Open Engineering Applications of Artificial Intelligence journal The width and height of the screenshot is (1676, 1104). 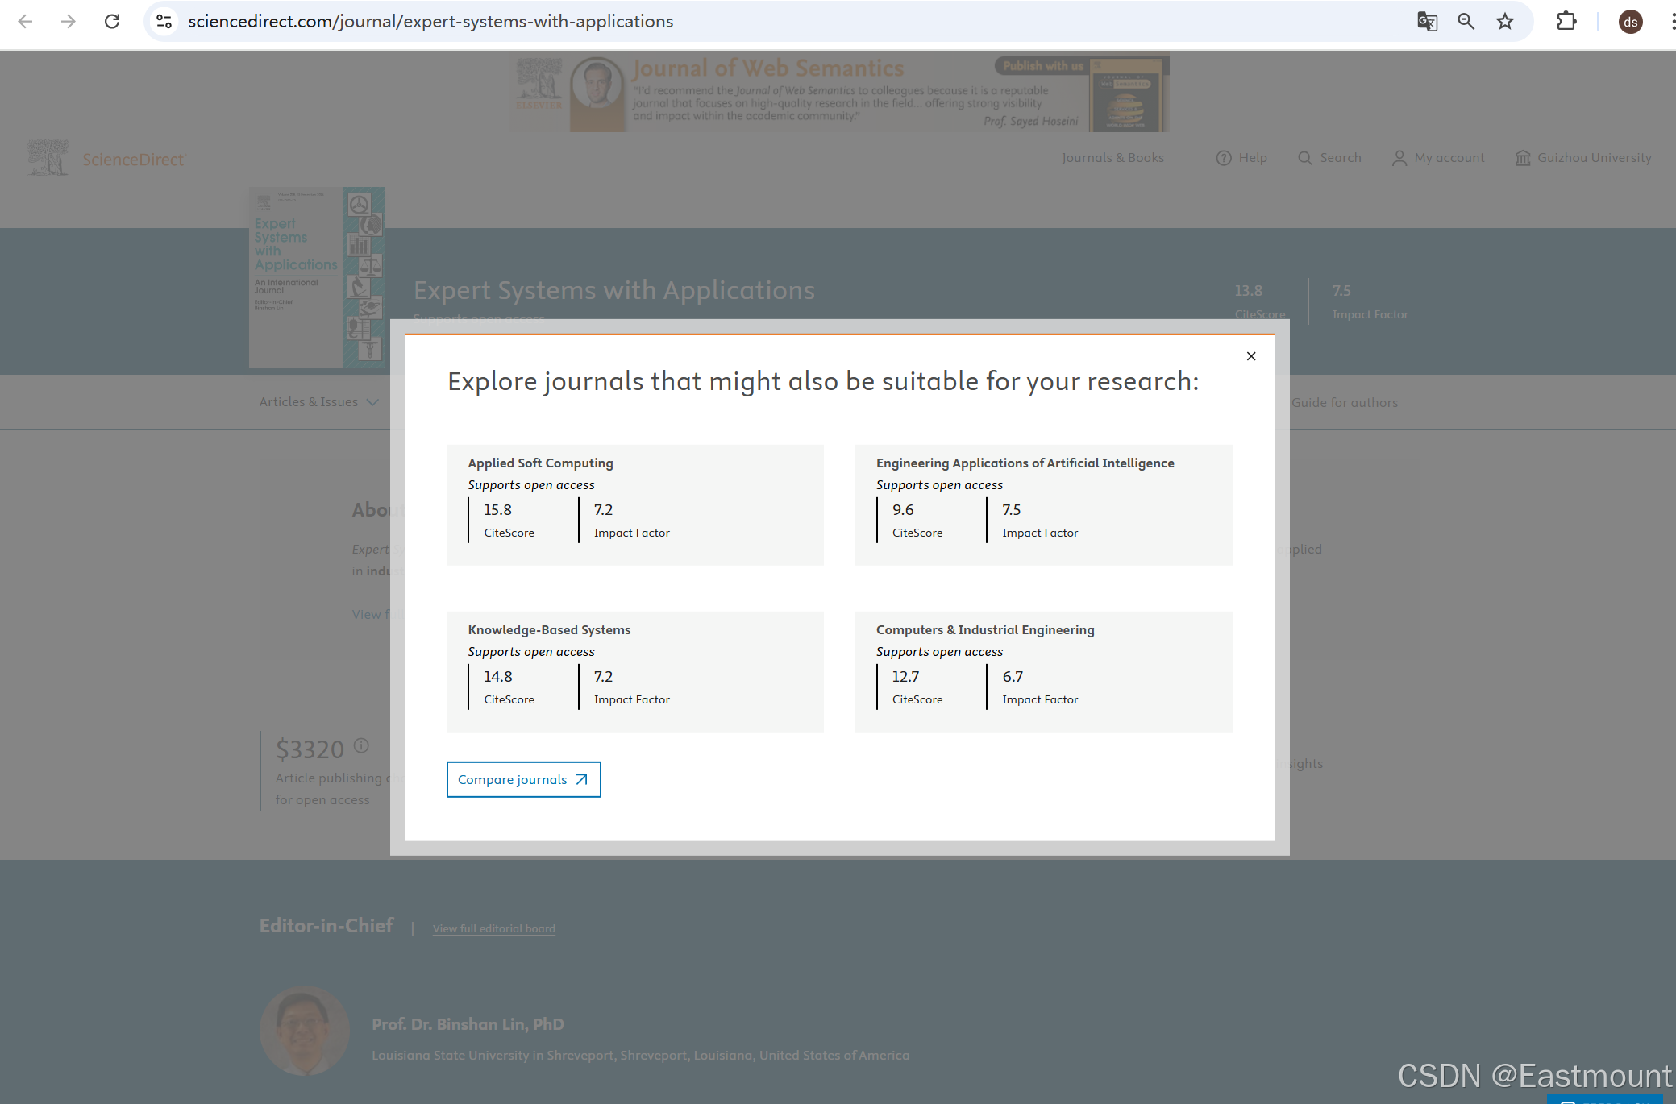pos(1025,463)
